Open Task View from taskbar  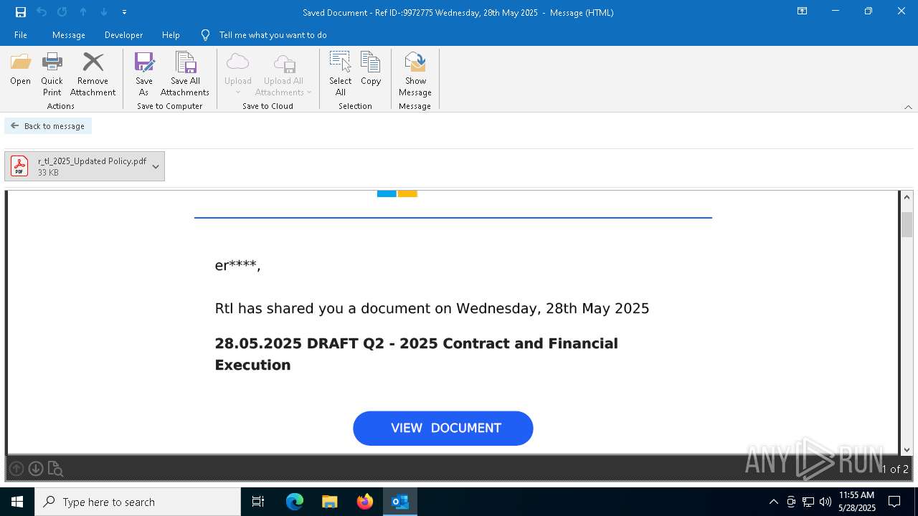coord(258,502)
